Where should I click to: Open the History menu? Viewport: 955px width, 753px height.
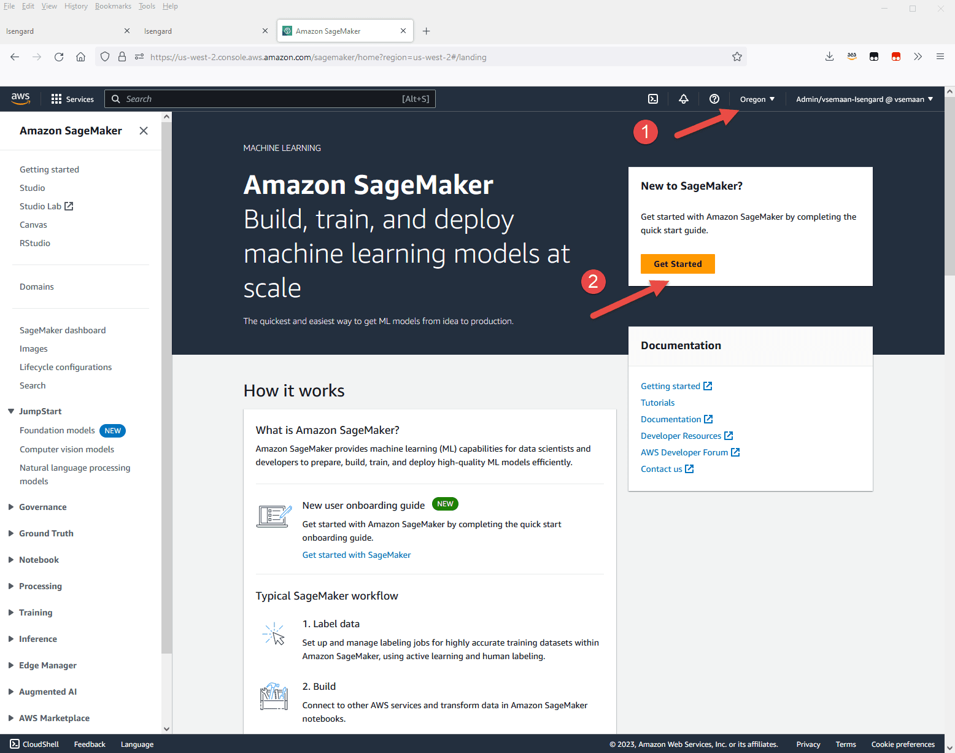(x=76, y=6)
